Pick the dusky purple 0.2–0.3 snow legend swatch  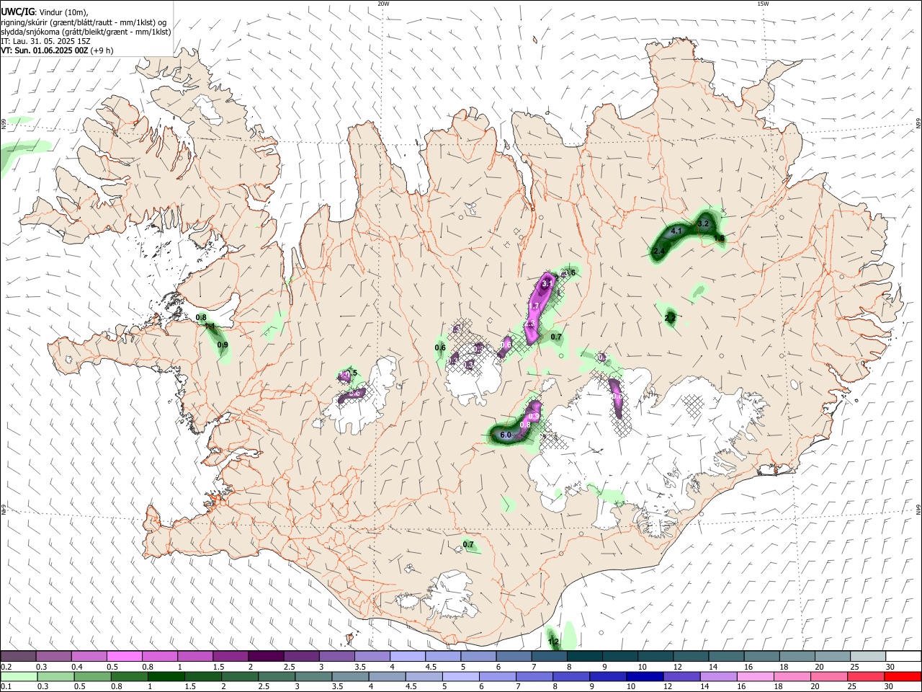coord(18,657)
